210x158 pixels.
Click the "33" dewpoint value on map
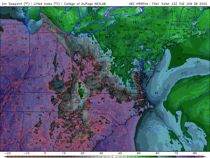[x=102, y=62]
